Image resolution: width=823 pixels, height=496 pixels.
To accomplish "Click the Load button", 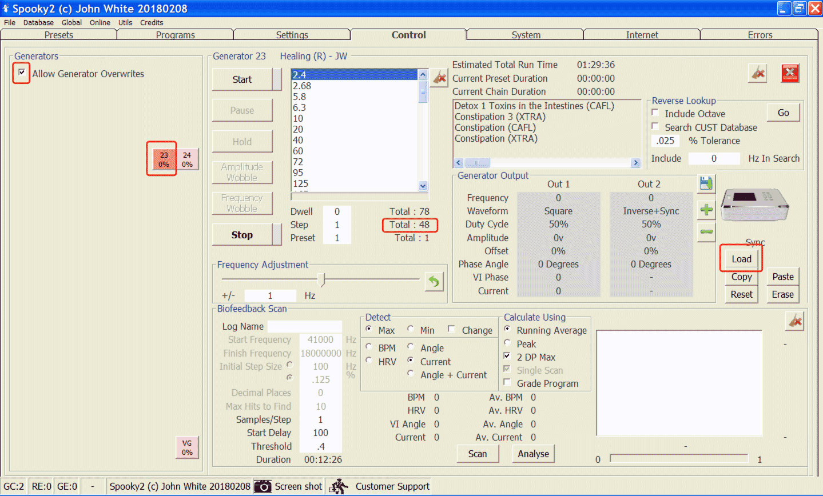I will tap(742, 259).
